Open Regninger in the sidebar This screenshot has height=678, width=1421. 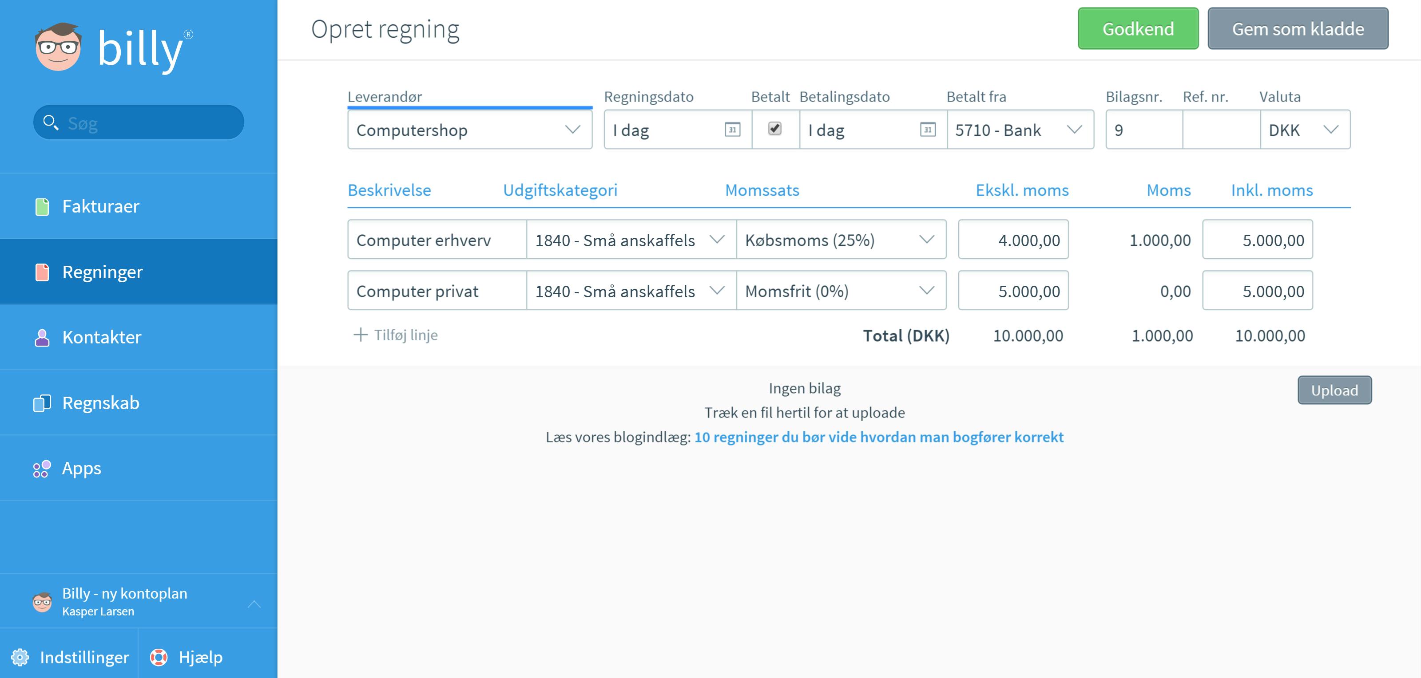pos(139,272)
